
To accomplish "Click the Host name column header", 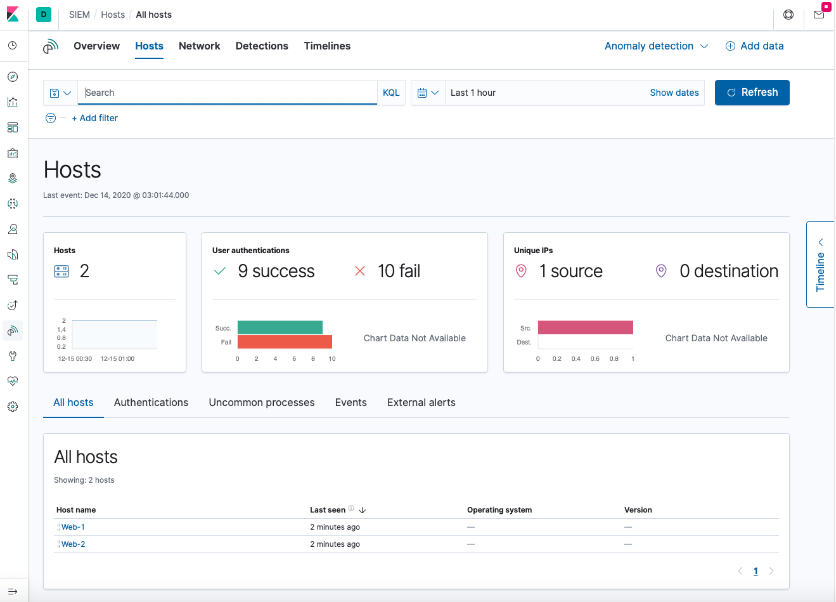I will [76, 510].
